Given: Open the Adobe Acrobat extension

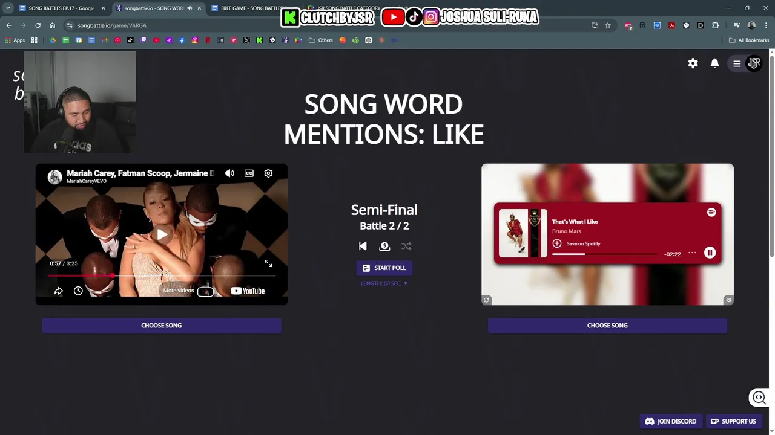Looking at the screenshot, I should click(x=671, y=25).
